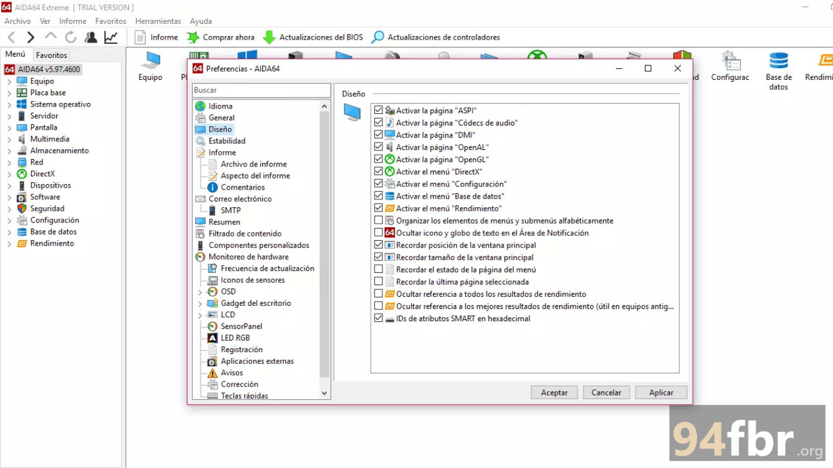Viewport: 833px width, 468px height.
Task: Toggle Activar la página DMI checkbox
Action: [x=379, y=135]
